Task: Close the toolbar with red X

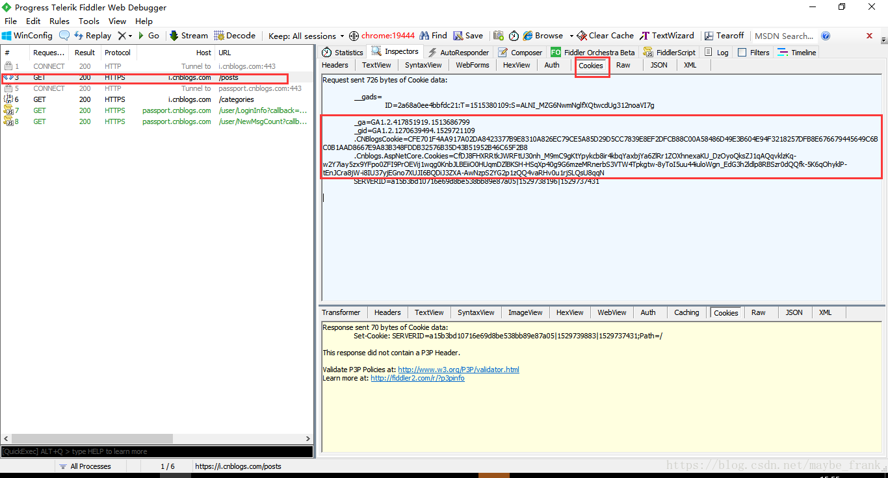Action: pos(869,36)
